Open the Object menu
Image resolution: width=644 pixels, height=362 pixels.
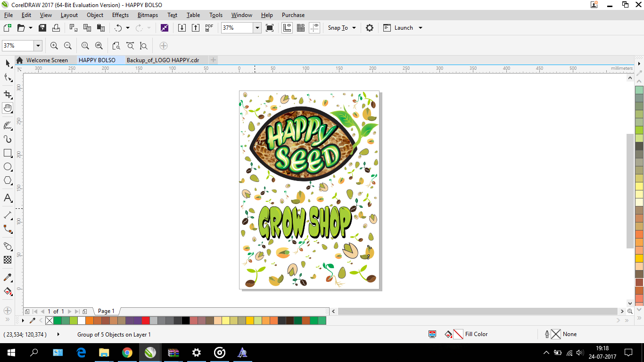tap(95, 15)
